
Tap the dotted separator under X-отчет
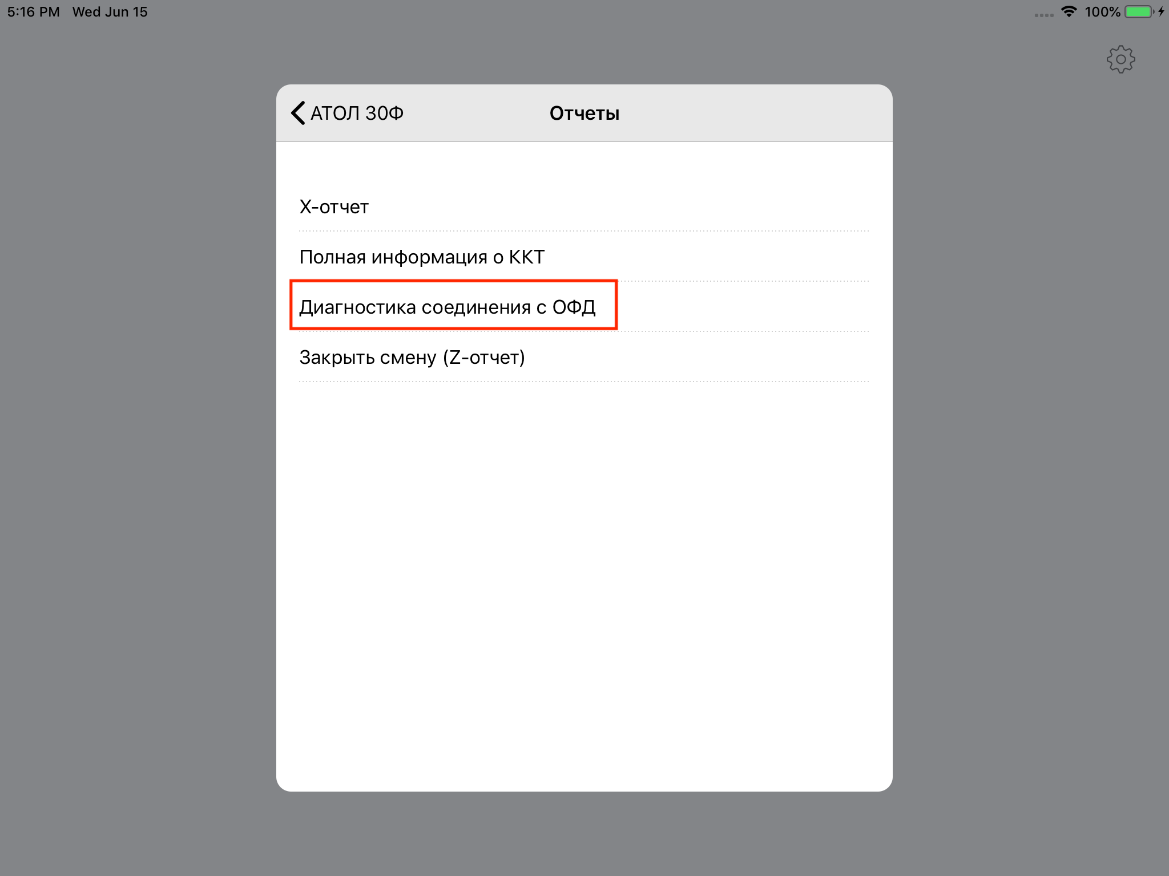click(584, 231)
